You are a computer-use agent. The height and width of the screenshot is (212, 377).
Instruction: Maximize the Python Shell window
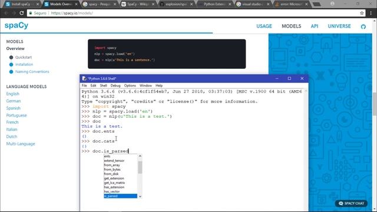(289, 78)
